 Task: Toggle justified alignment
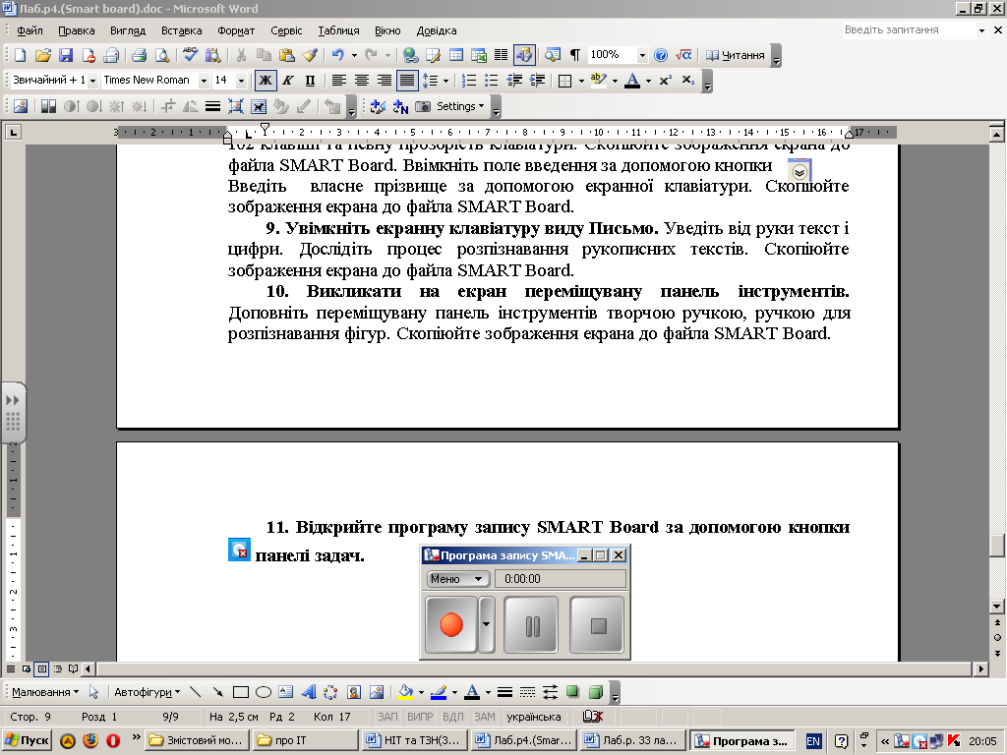point(407,81)
